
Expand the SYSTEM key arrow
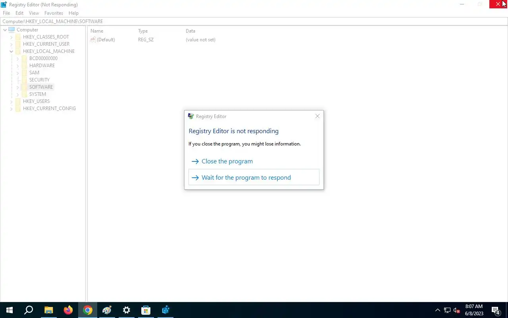tap(17, 94)
